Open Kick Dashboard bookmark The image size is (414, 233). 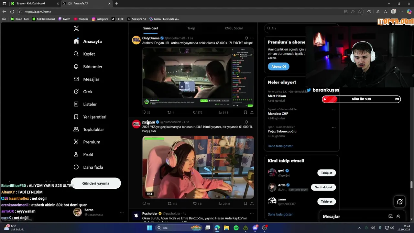(43, 19)
